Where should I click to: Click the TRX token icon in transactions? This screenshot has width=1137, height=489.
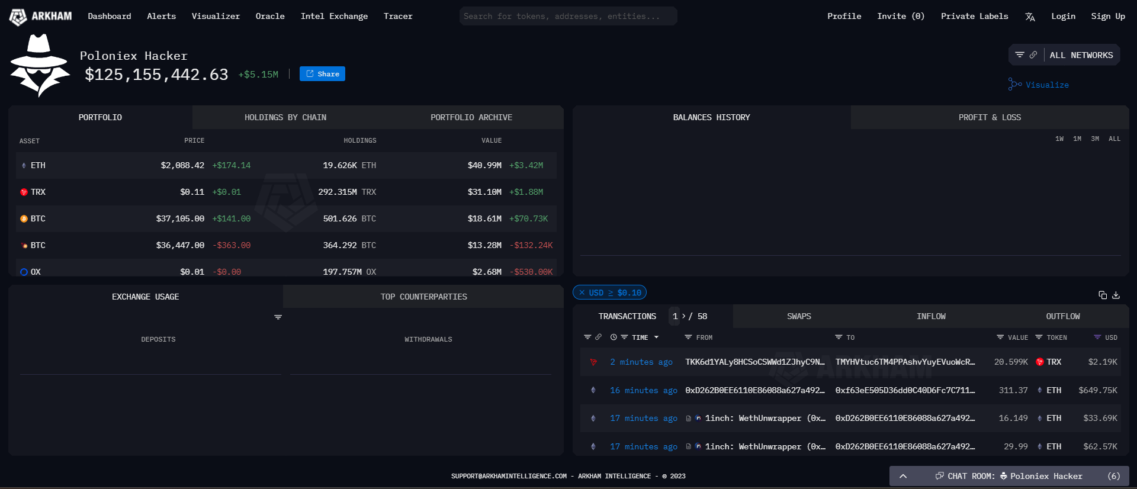click(1040, 362)
